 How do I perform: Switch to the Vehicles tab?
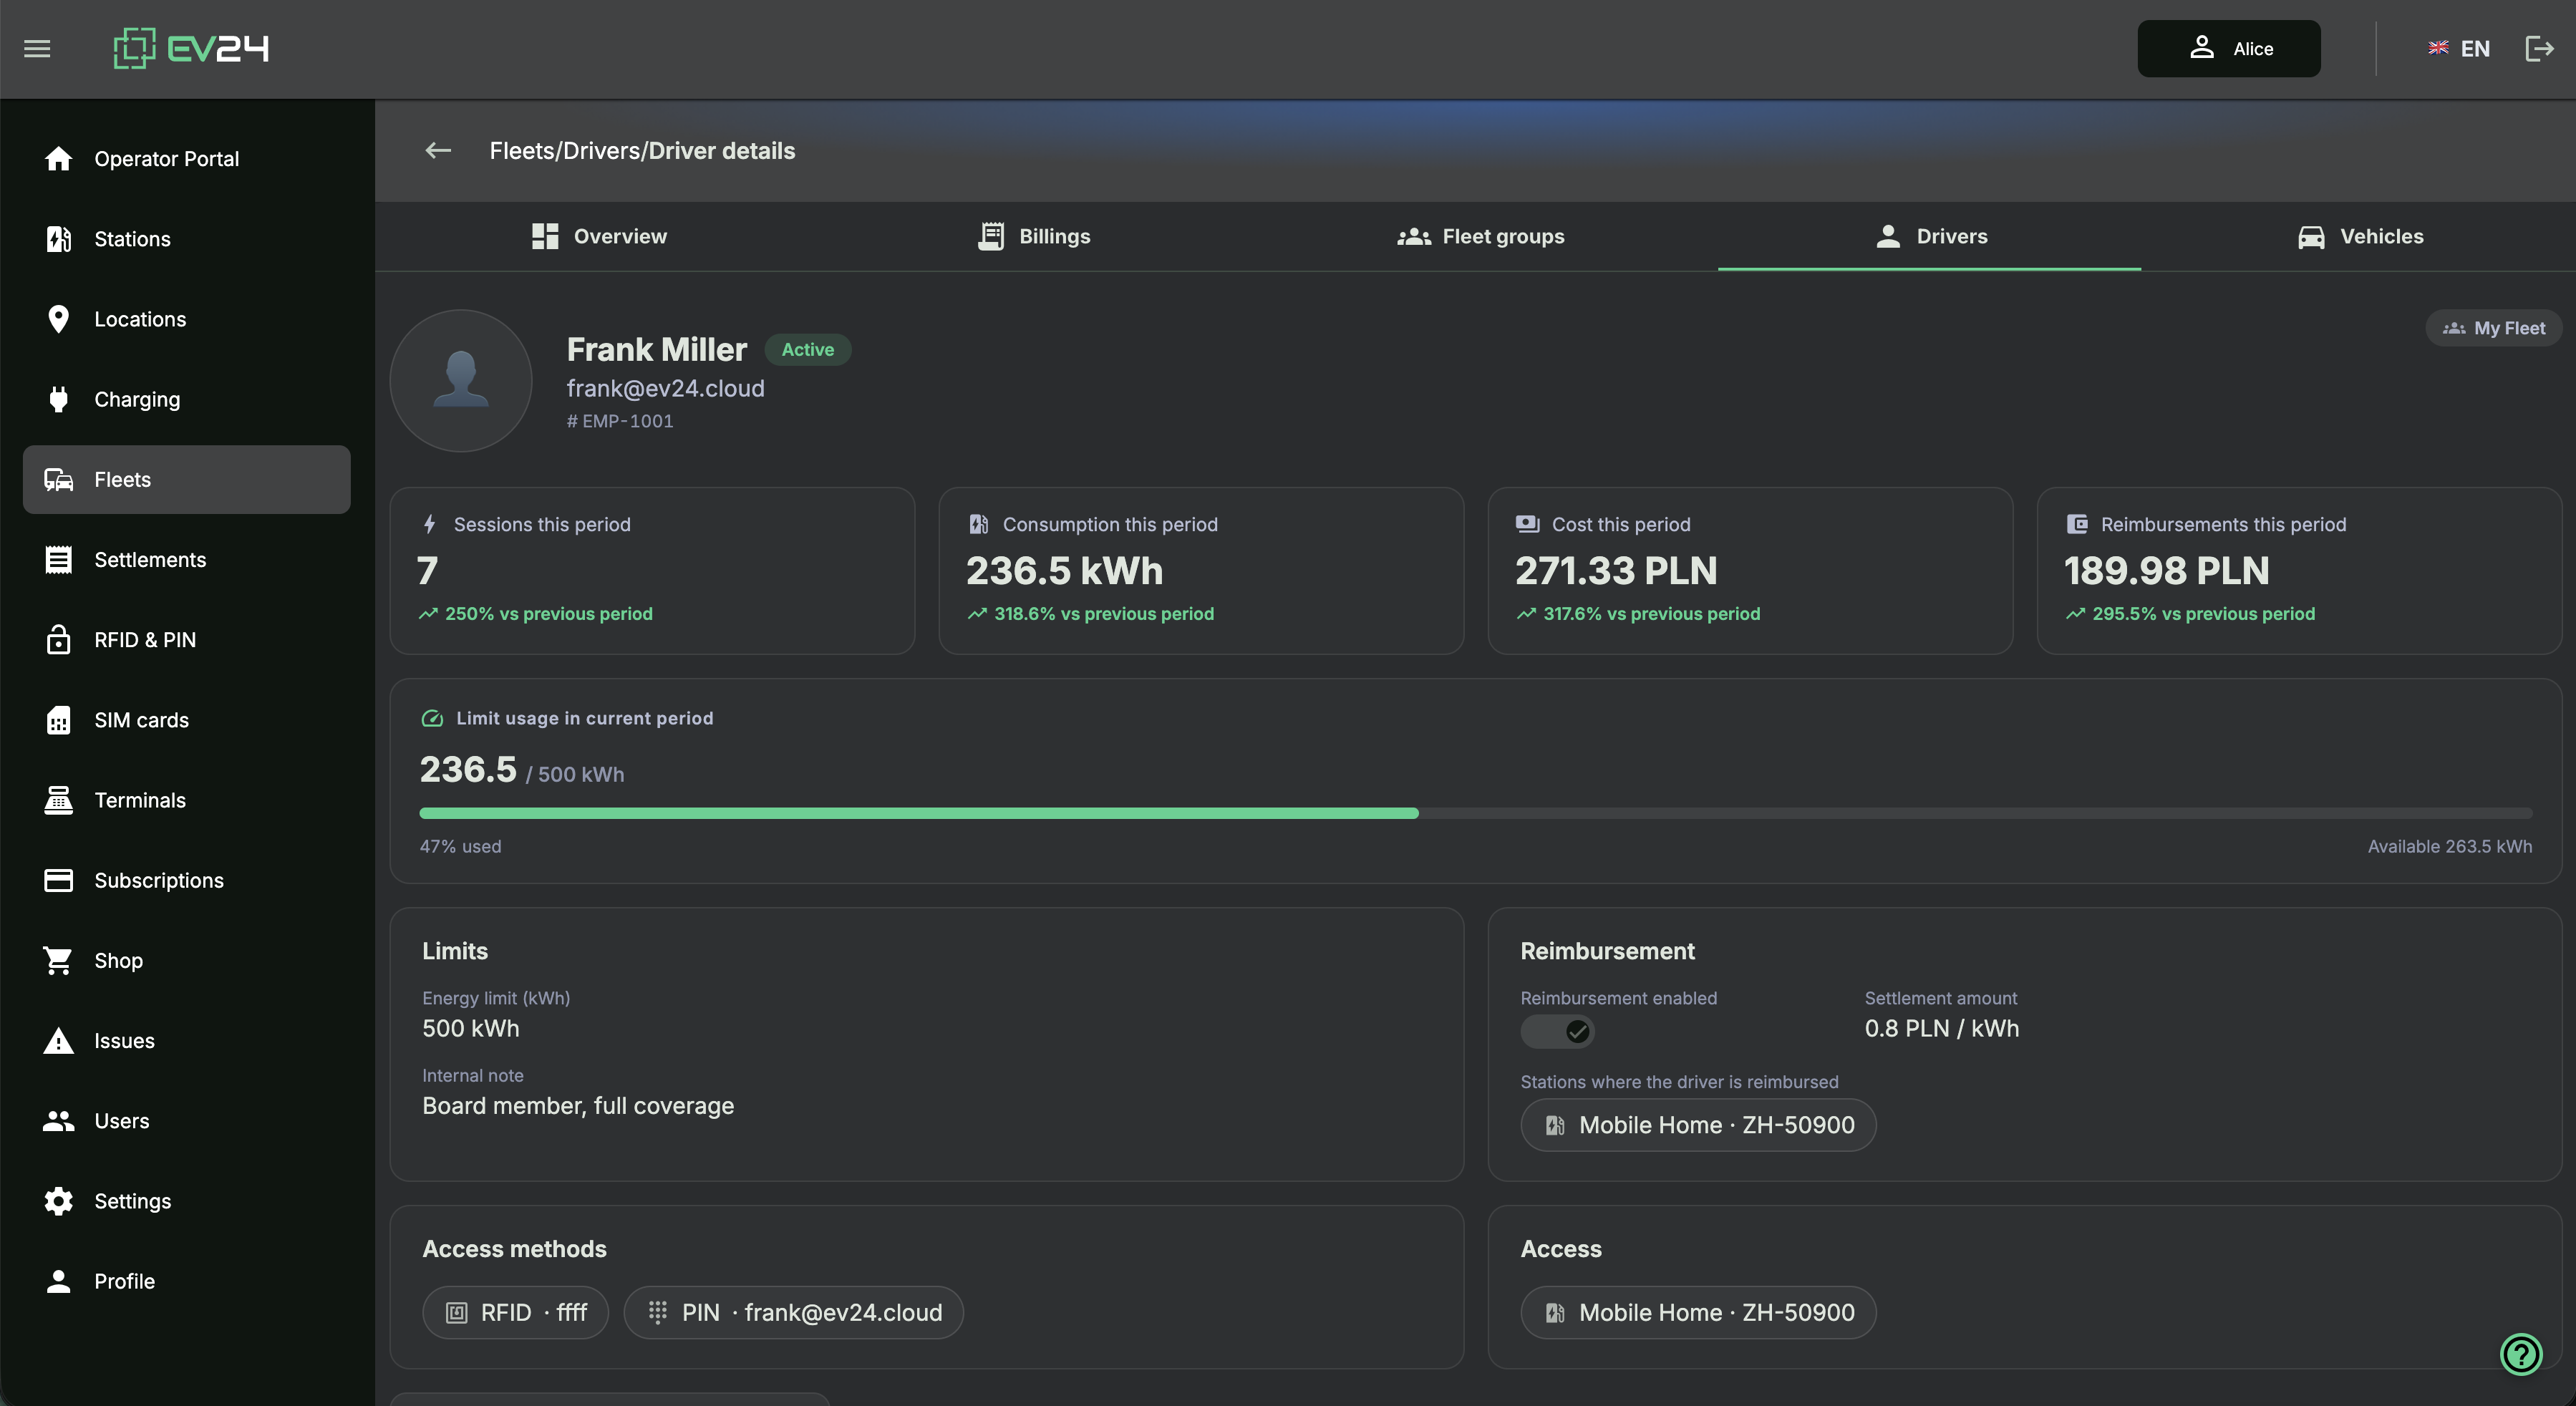[2360, 237]
